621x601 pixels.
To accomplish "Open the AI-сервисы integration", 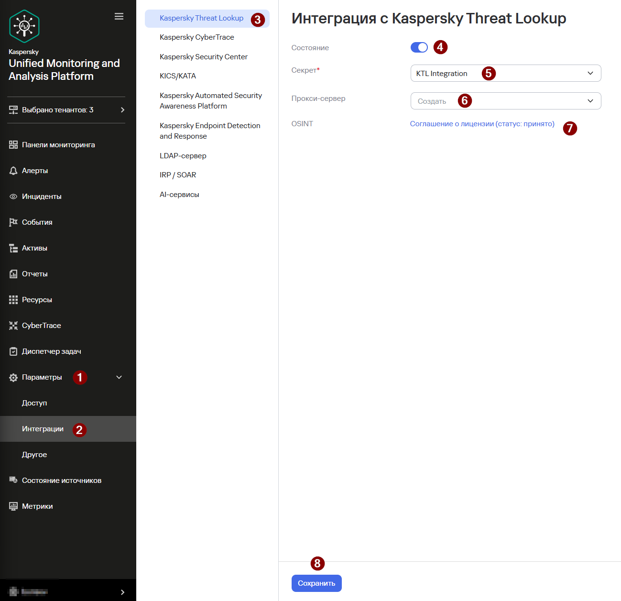I will (179, 195).
